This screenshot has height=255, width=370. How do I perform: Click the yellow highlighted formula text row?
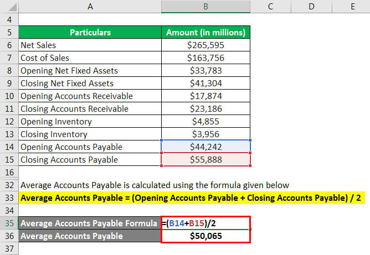pyautogui.click(x=192, y=197)
